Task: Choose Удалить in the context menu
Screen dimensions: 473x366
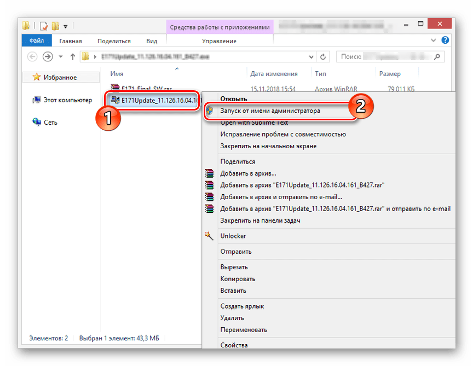Action: [232, 318]
